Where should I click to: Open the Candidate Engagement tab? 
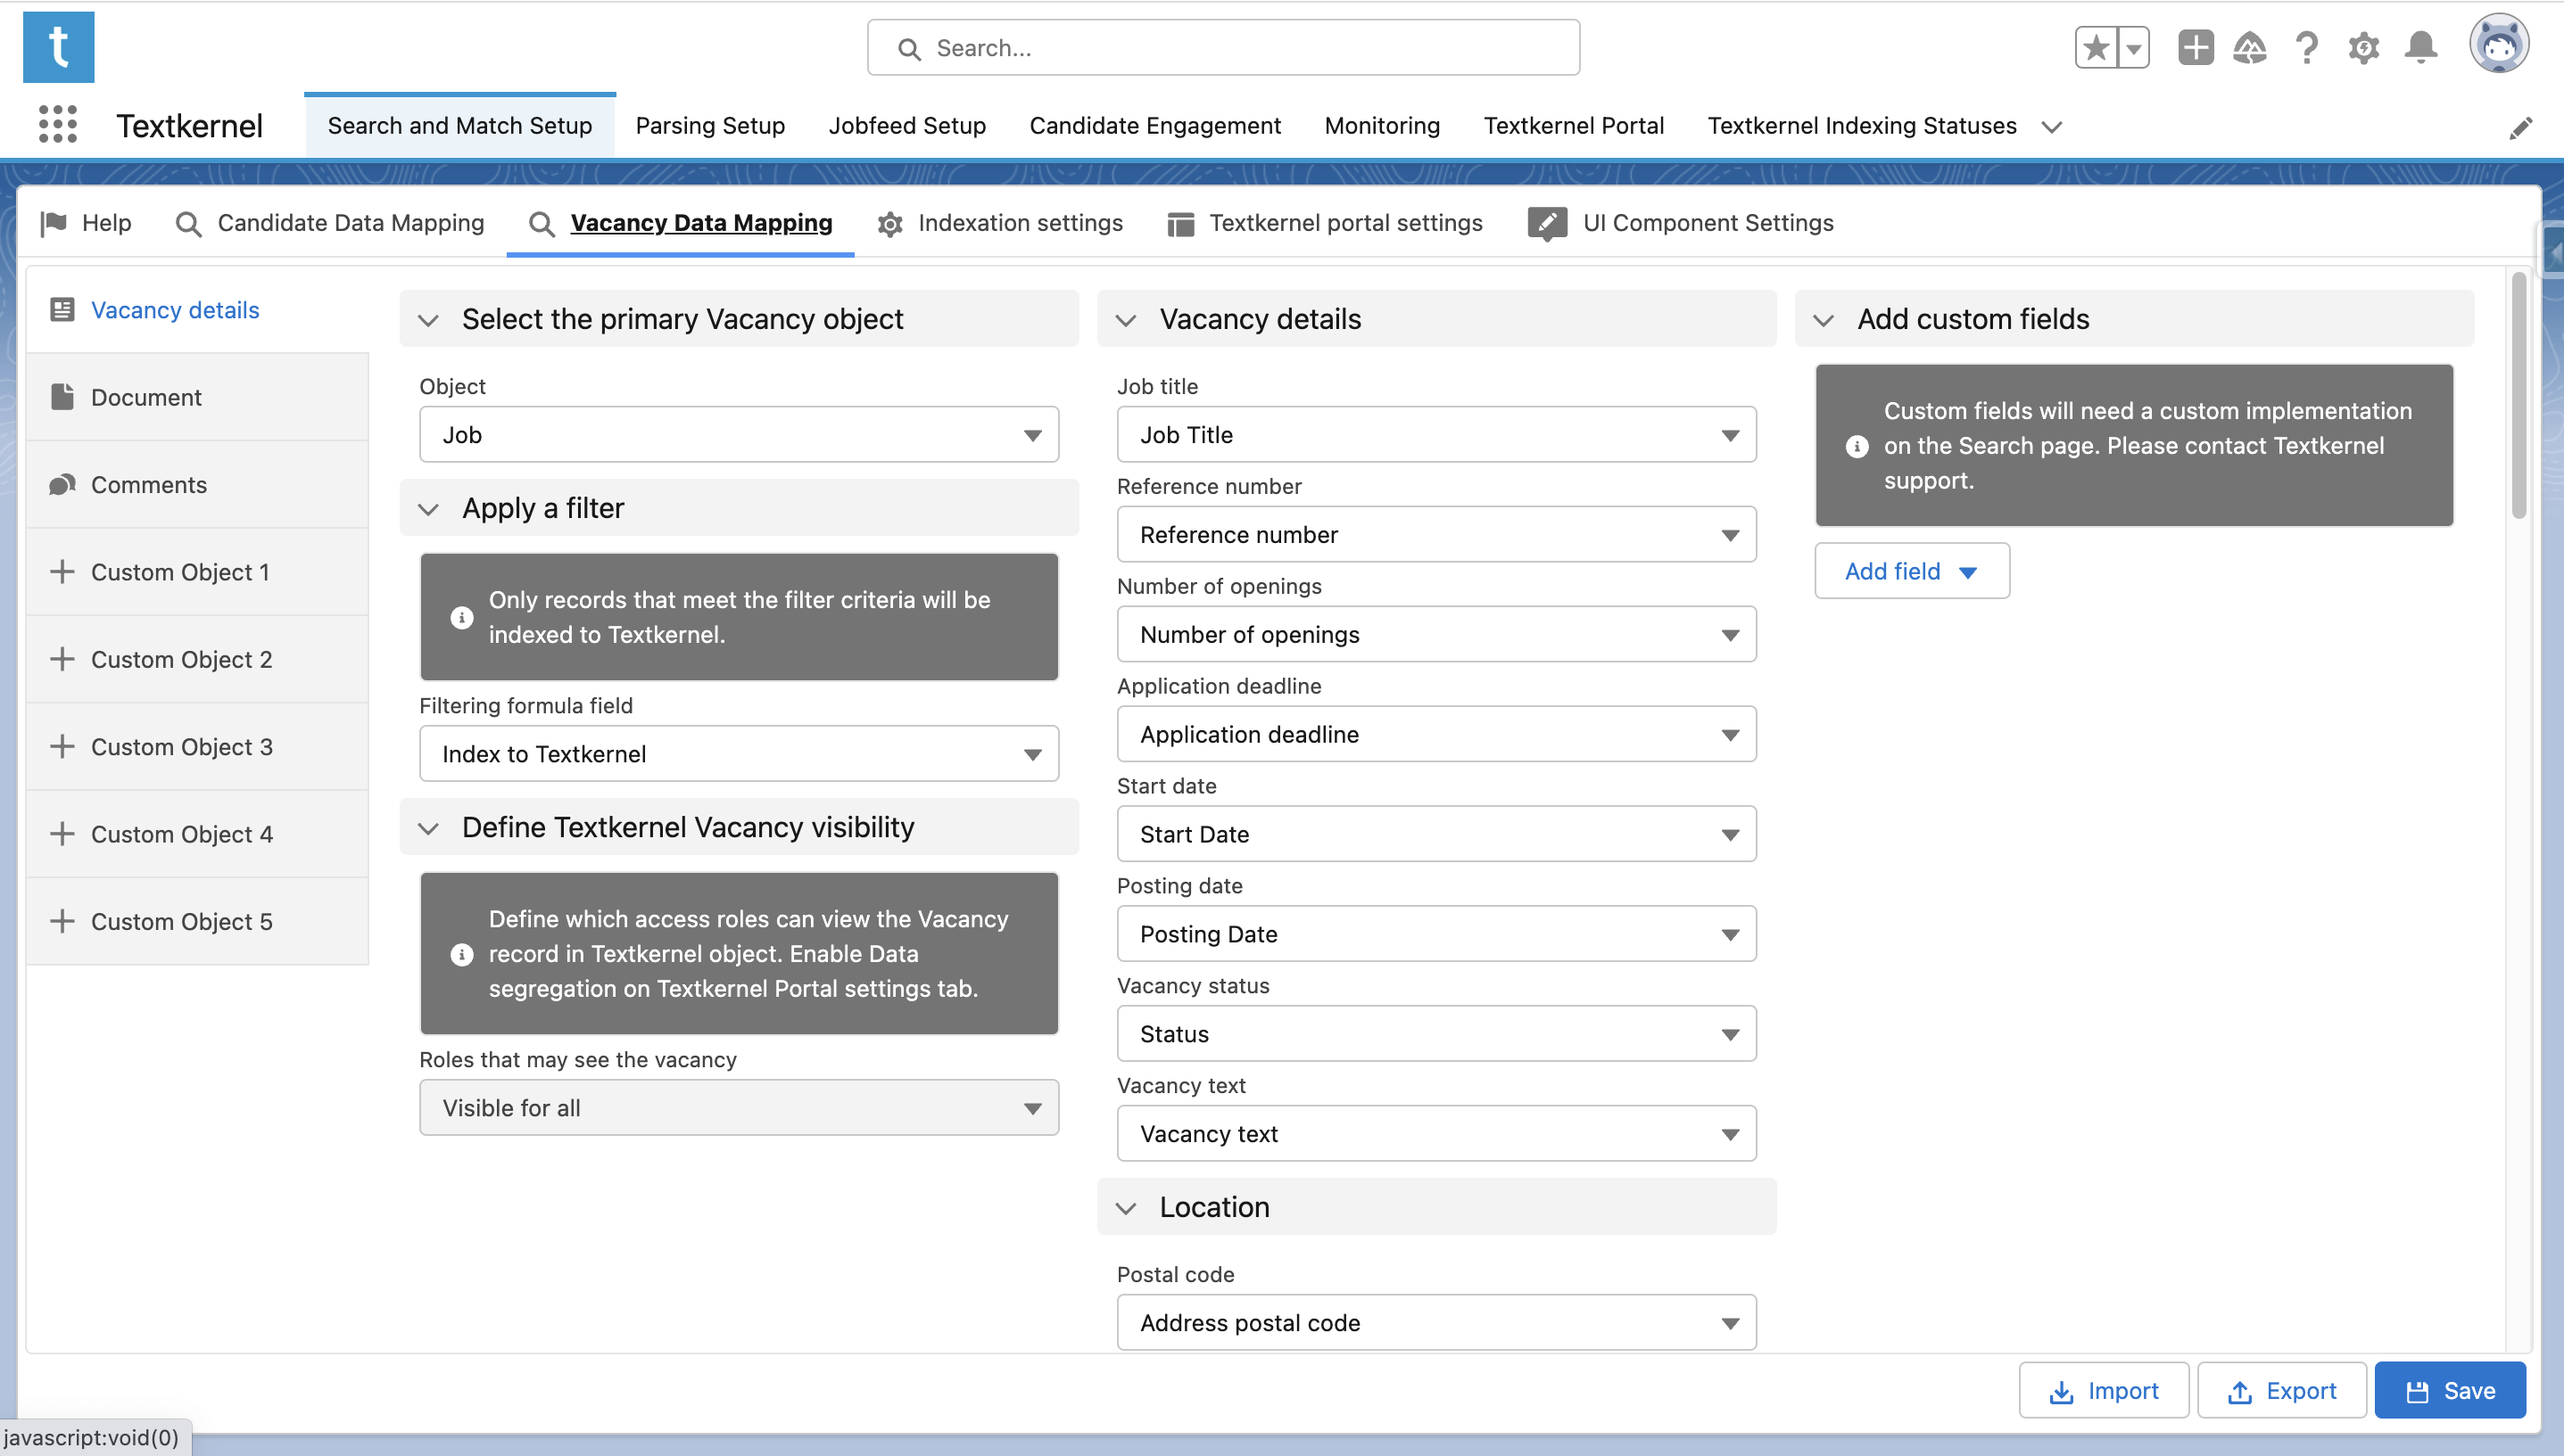(x=1155, y=126)
